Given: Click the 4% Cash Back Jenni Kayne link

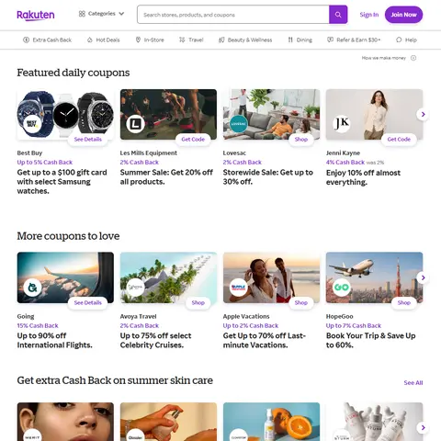Looking at the screenshot, I should pyautogui.click(x=345, y=163).
